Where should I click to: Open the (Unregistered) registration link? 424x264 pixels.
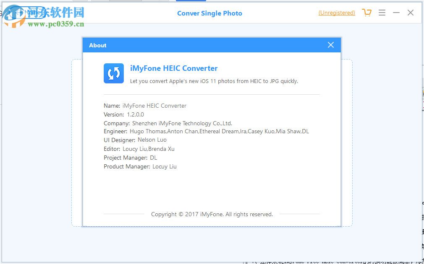click(336, 13)
